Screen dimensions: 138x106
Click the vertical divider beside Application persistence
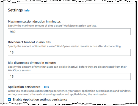42,87
